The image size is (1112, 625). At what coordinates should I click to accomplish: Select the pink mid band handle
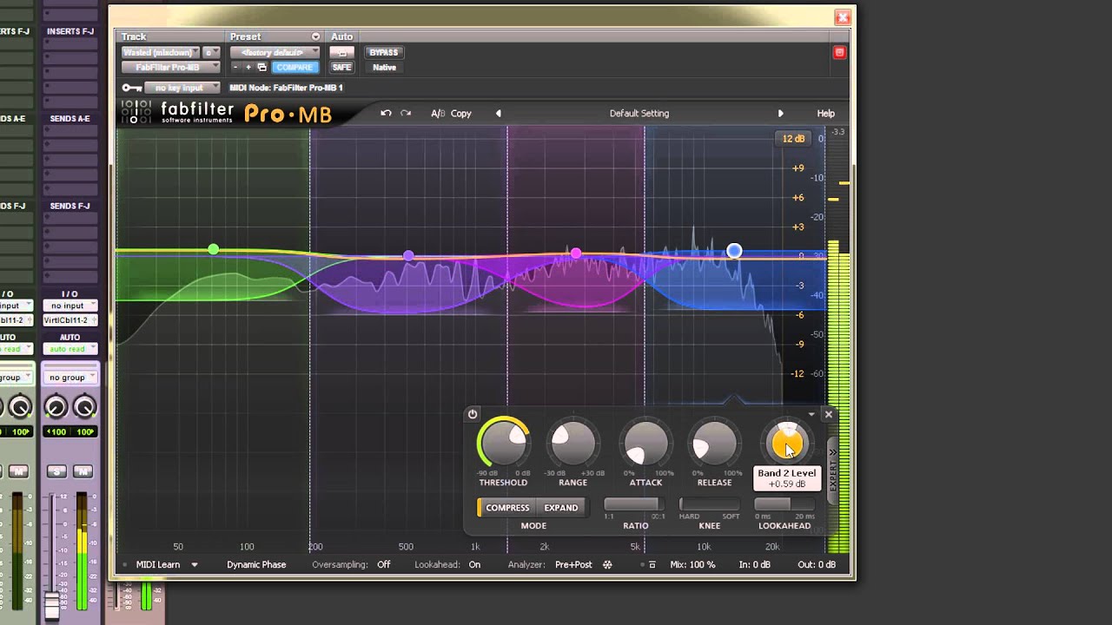[576, 253]
